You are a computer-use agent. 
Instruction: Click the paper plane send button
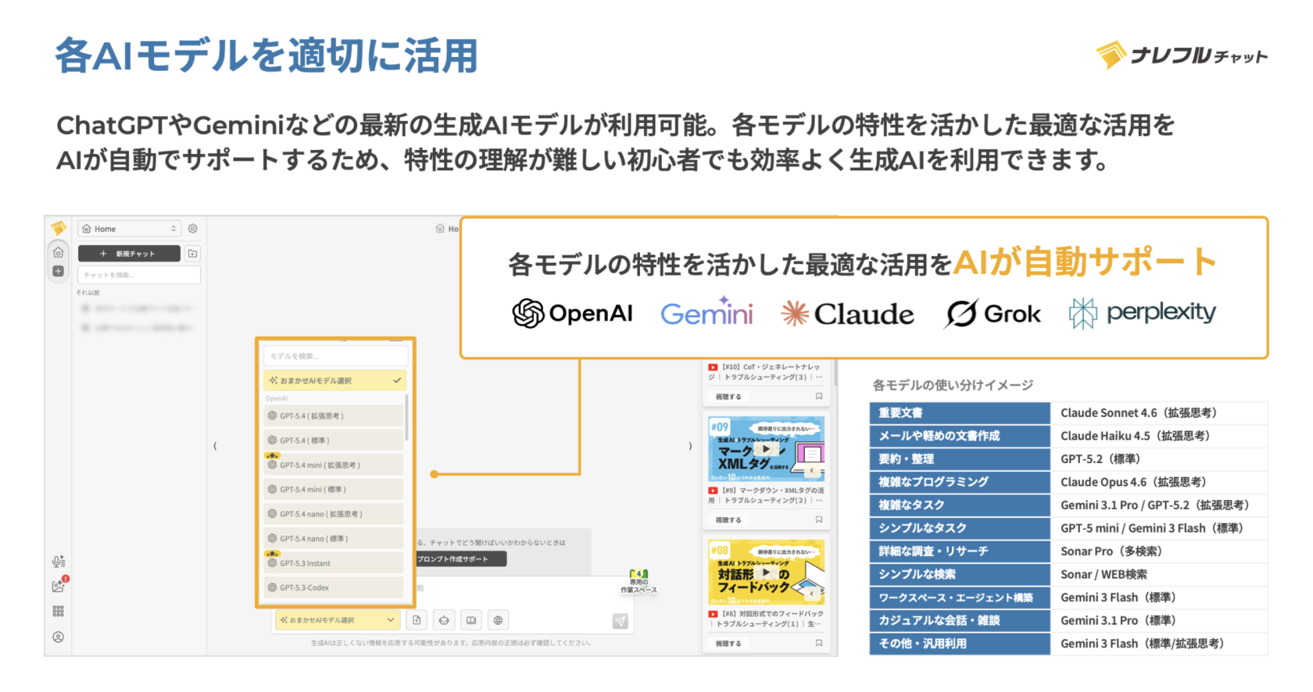[x=620, y=621]
